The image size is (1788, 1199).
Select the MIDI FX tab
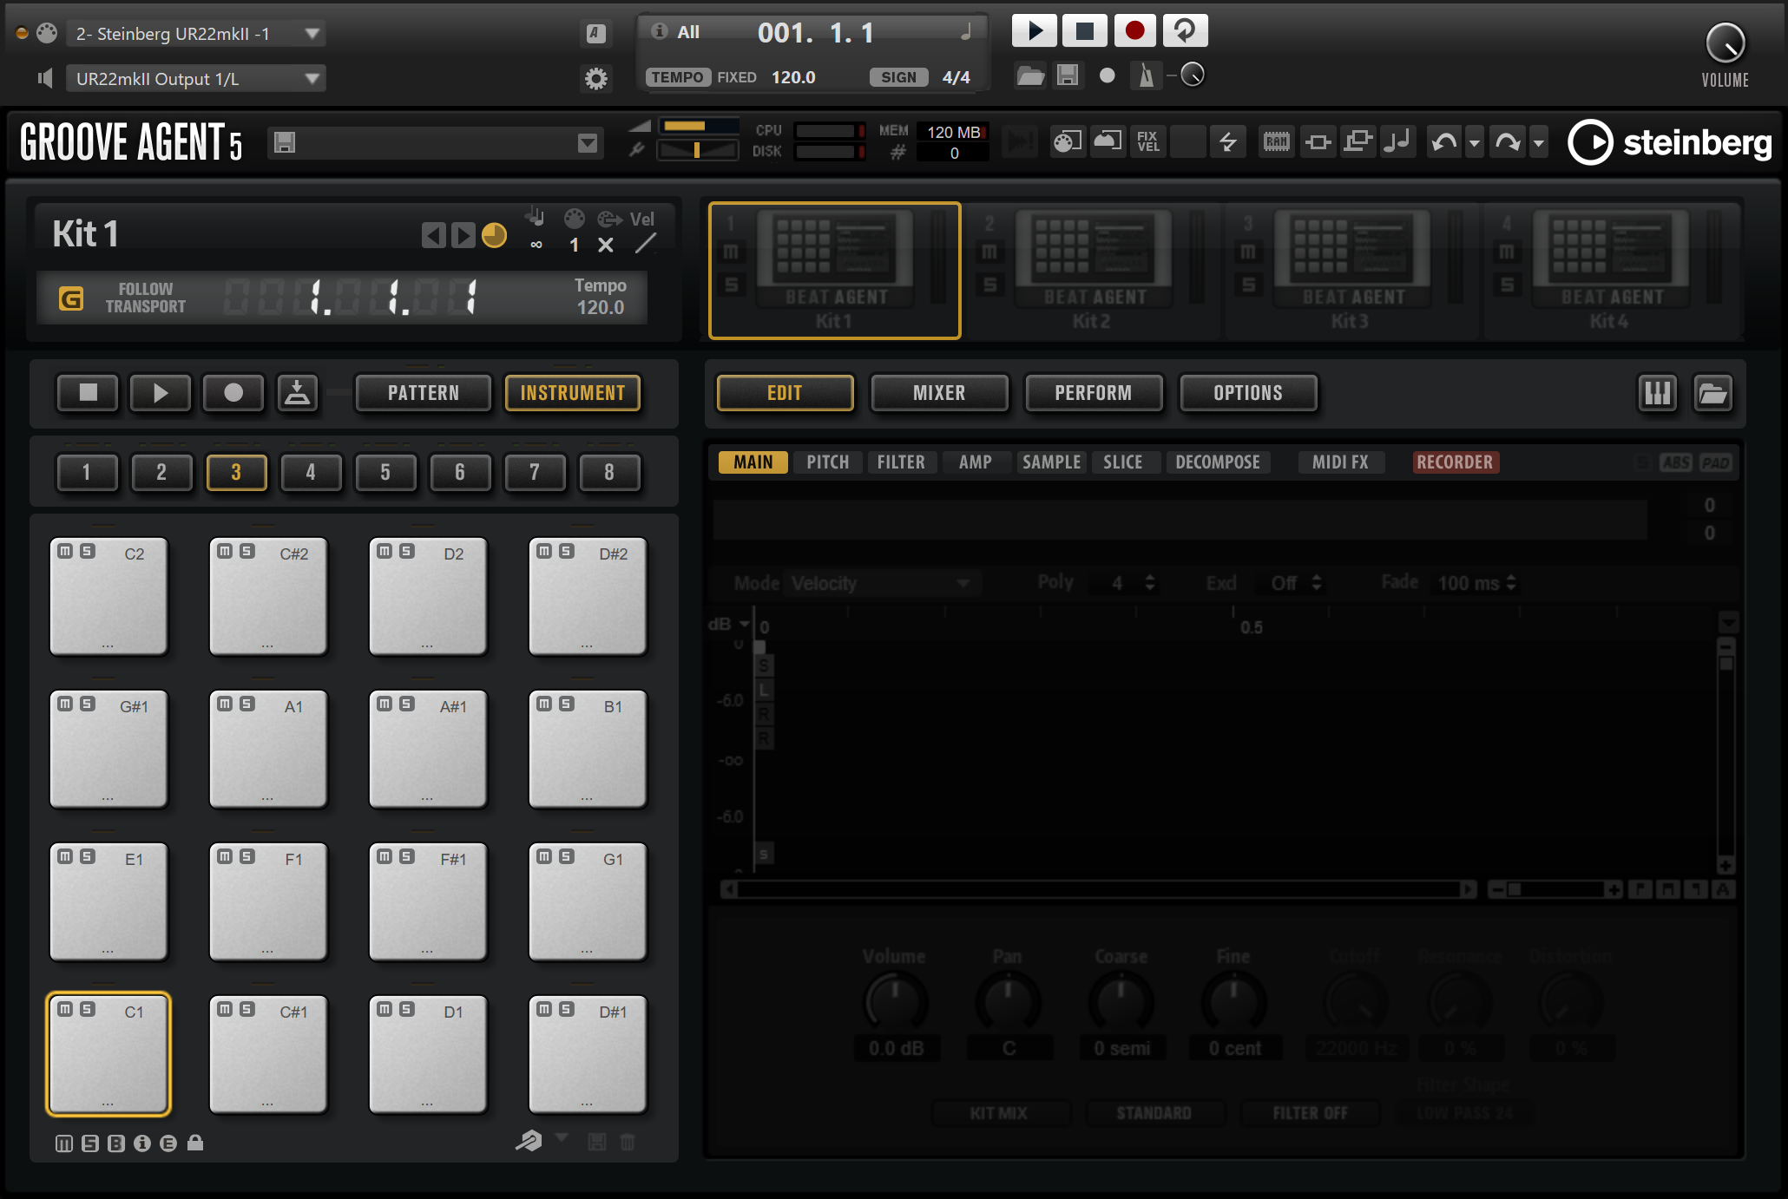point(1340,462)
